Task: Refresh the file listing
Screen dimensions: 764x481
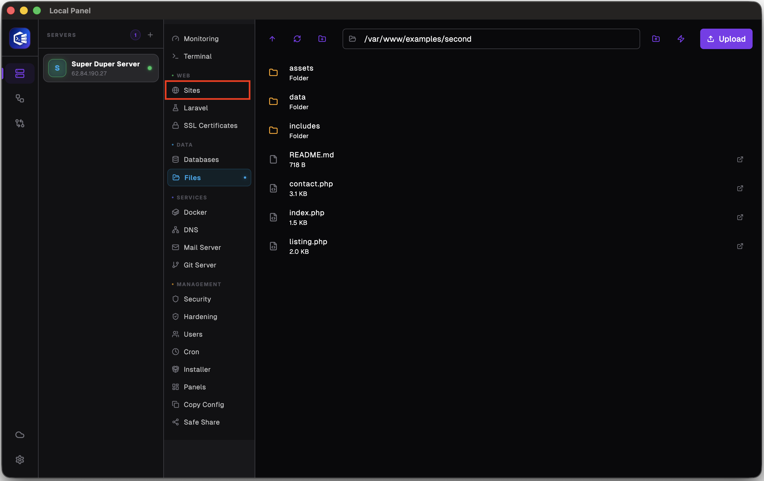Action: point(297,39)
